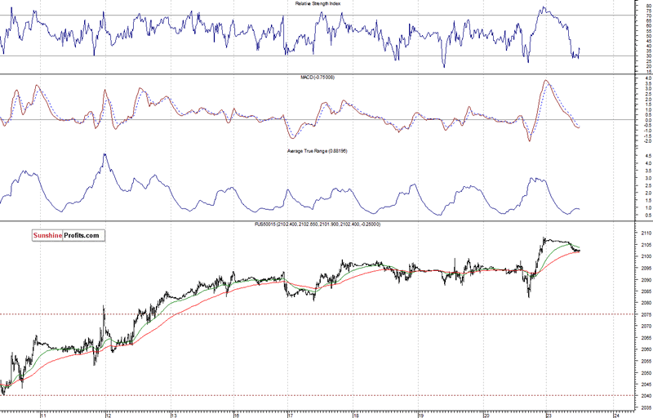Click date 17 on the time axis
The height and width of the screenshot is (418, 653).
pyautogui.click(x=290, y=413)
